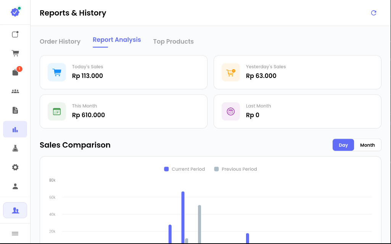Click the Sales Comparison heading
The width and height of the screenshot is (391, 244).
click(x=75, y=145)
